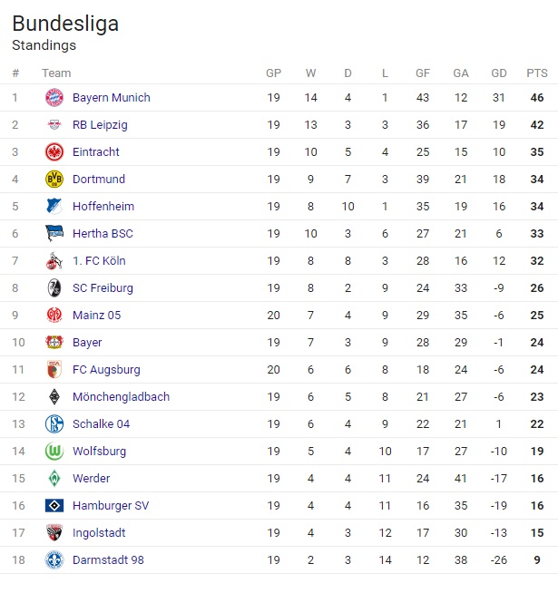Click the 1. FC Köln crest
Image resolution: width=558 pixels, height=593 pixels.
pos(54,261)
